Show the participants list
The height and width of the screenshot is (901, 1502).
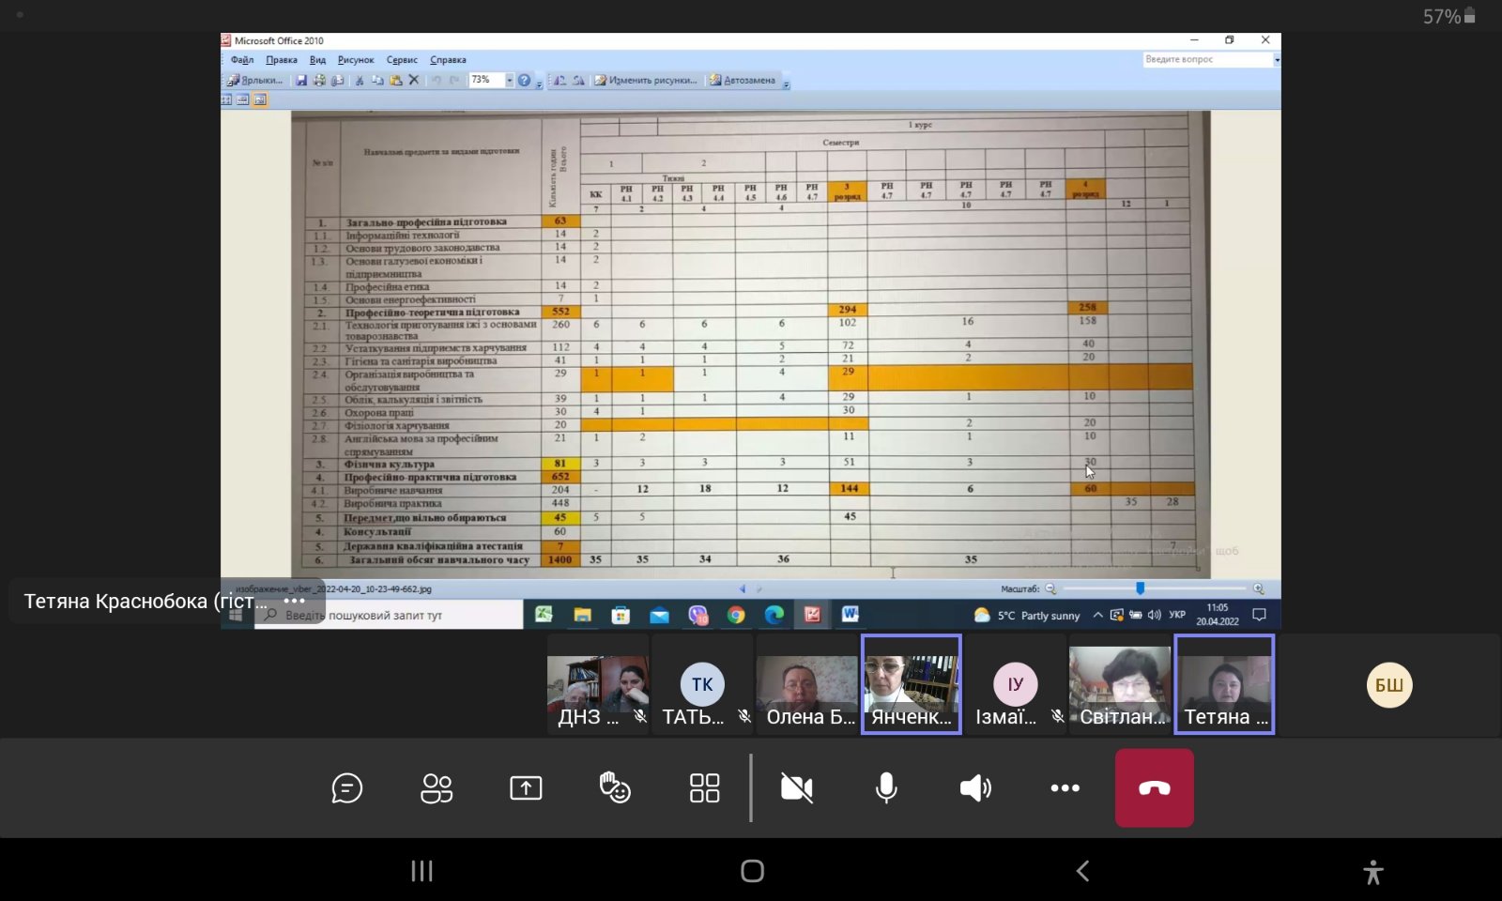point(437,788)
